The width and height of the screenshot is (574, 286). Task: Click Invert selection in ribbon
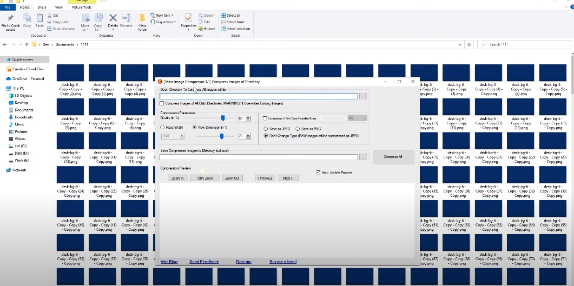tap(235, 29)
